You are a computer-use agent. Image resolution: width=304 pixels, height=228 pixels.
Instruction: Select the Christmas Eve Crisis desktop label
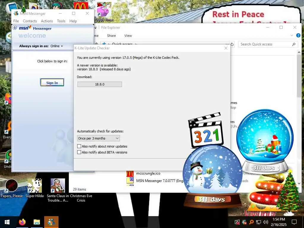point(81,198)
